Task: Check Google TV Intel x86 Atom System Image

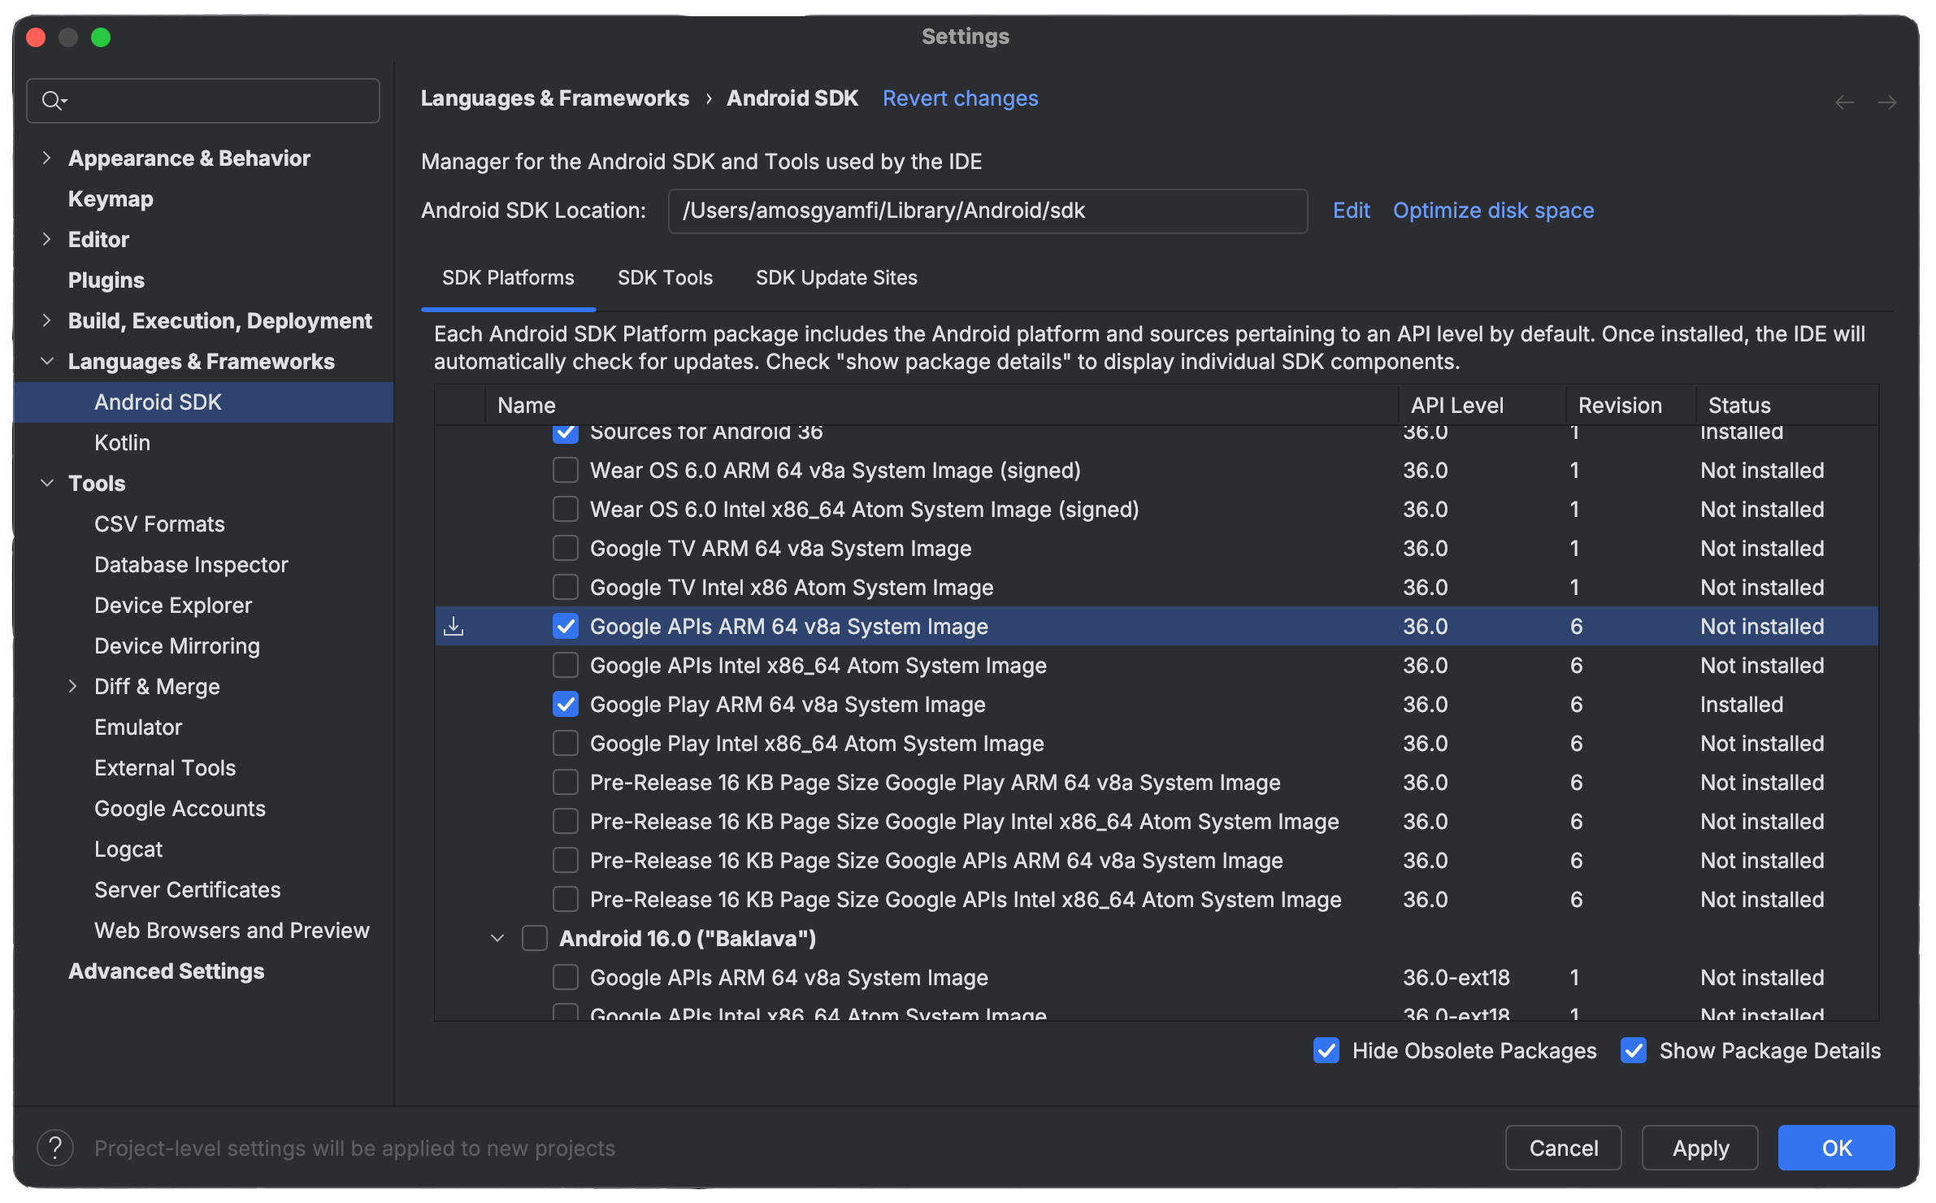Action: [566, 587]
